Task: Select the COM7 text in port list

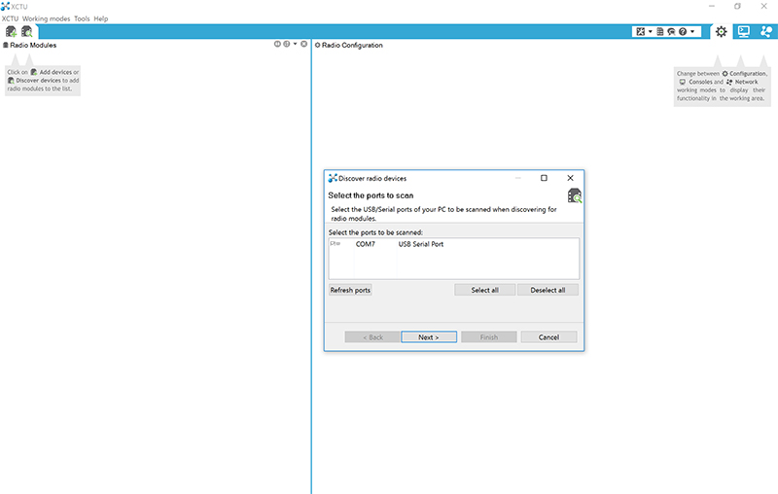Action: pos(366,244)
